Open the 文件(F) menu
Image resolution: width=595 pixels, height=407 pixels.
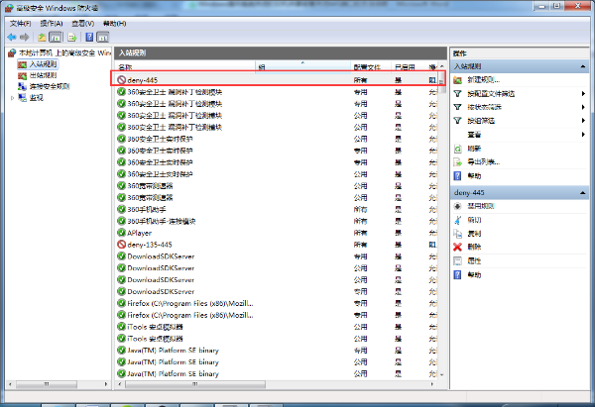(x=20, y=24)
